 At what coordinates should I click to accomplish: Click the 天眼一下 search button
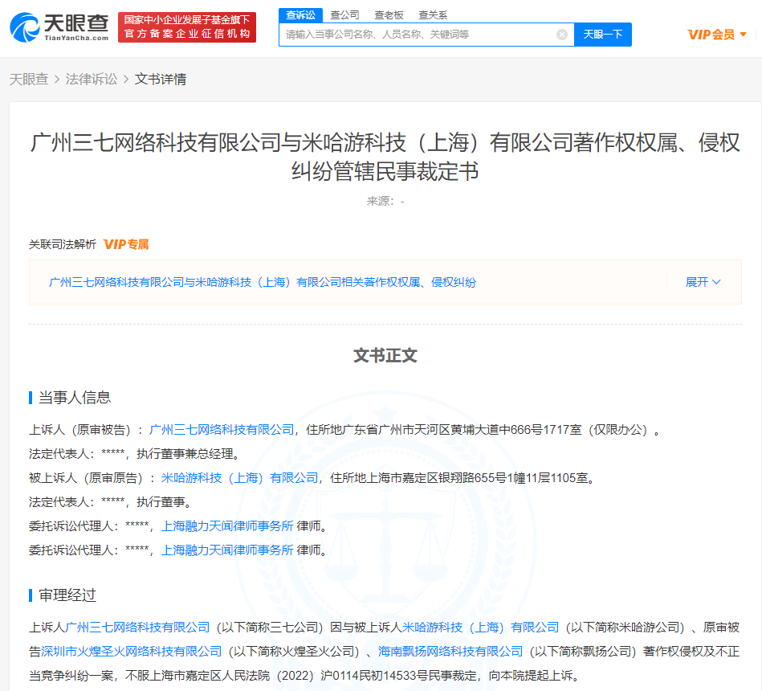coord(602,35)
